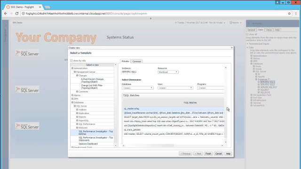Image resolution: width=301 pixels, height=169 pixels.
Task: Click the preview horizontal scrollbar
Action: (x=173, y=146)
